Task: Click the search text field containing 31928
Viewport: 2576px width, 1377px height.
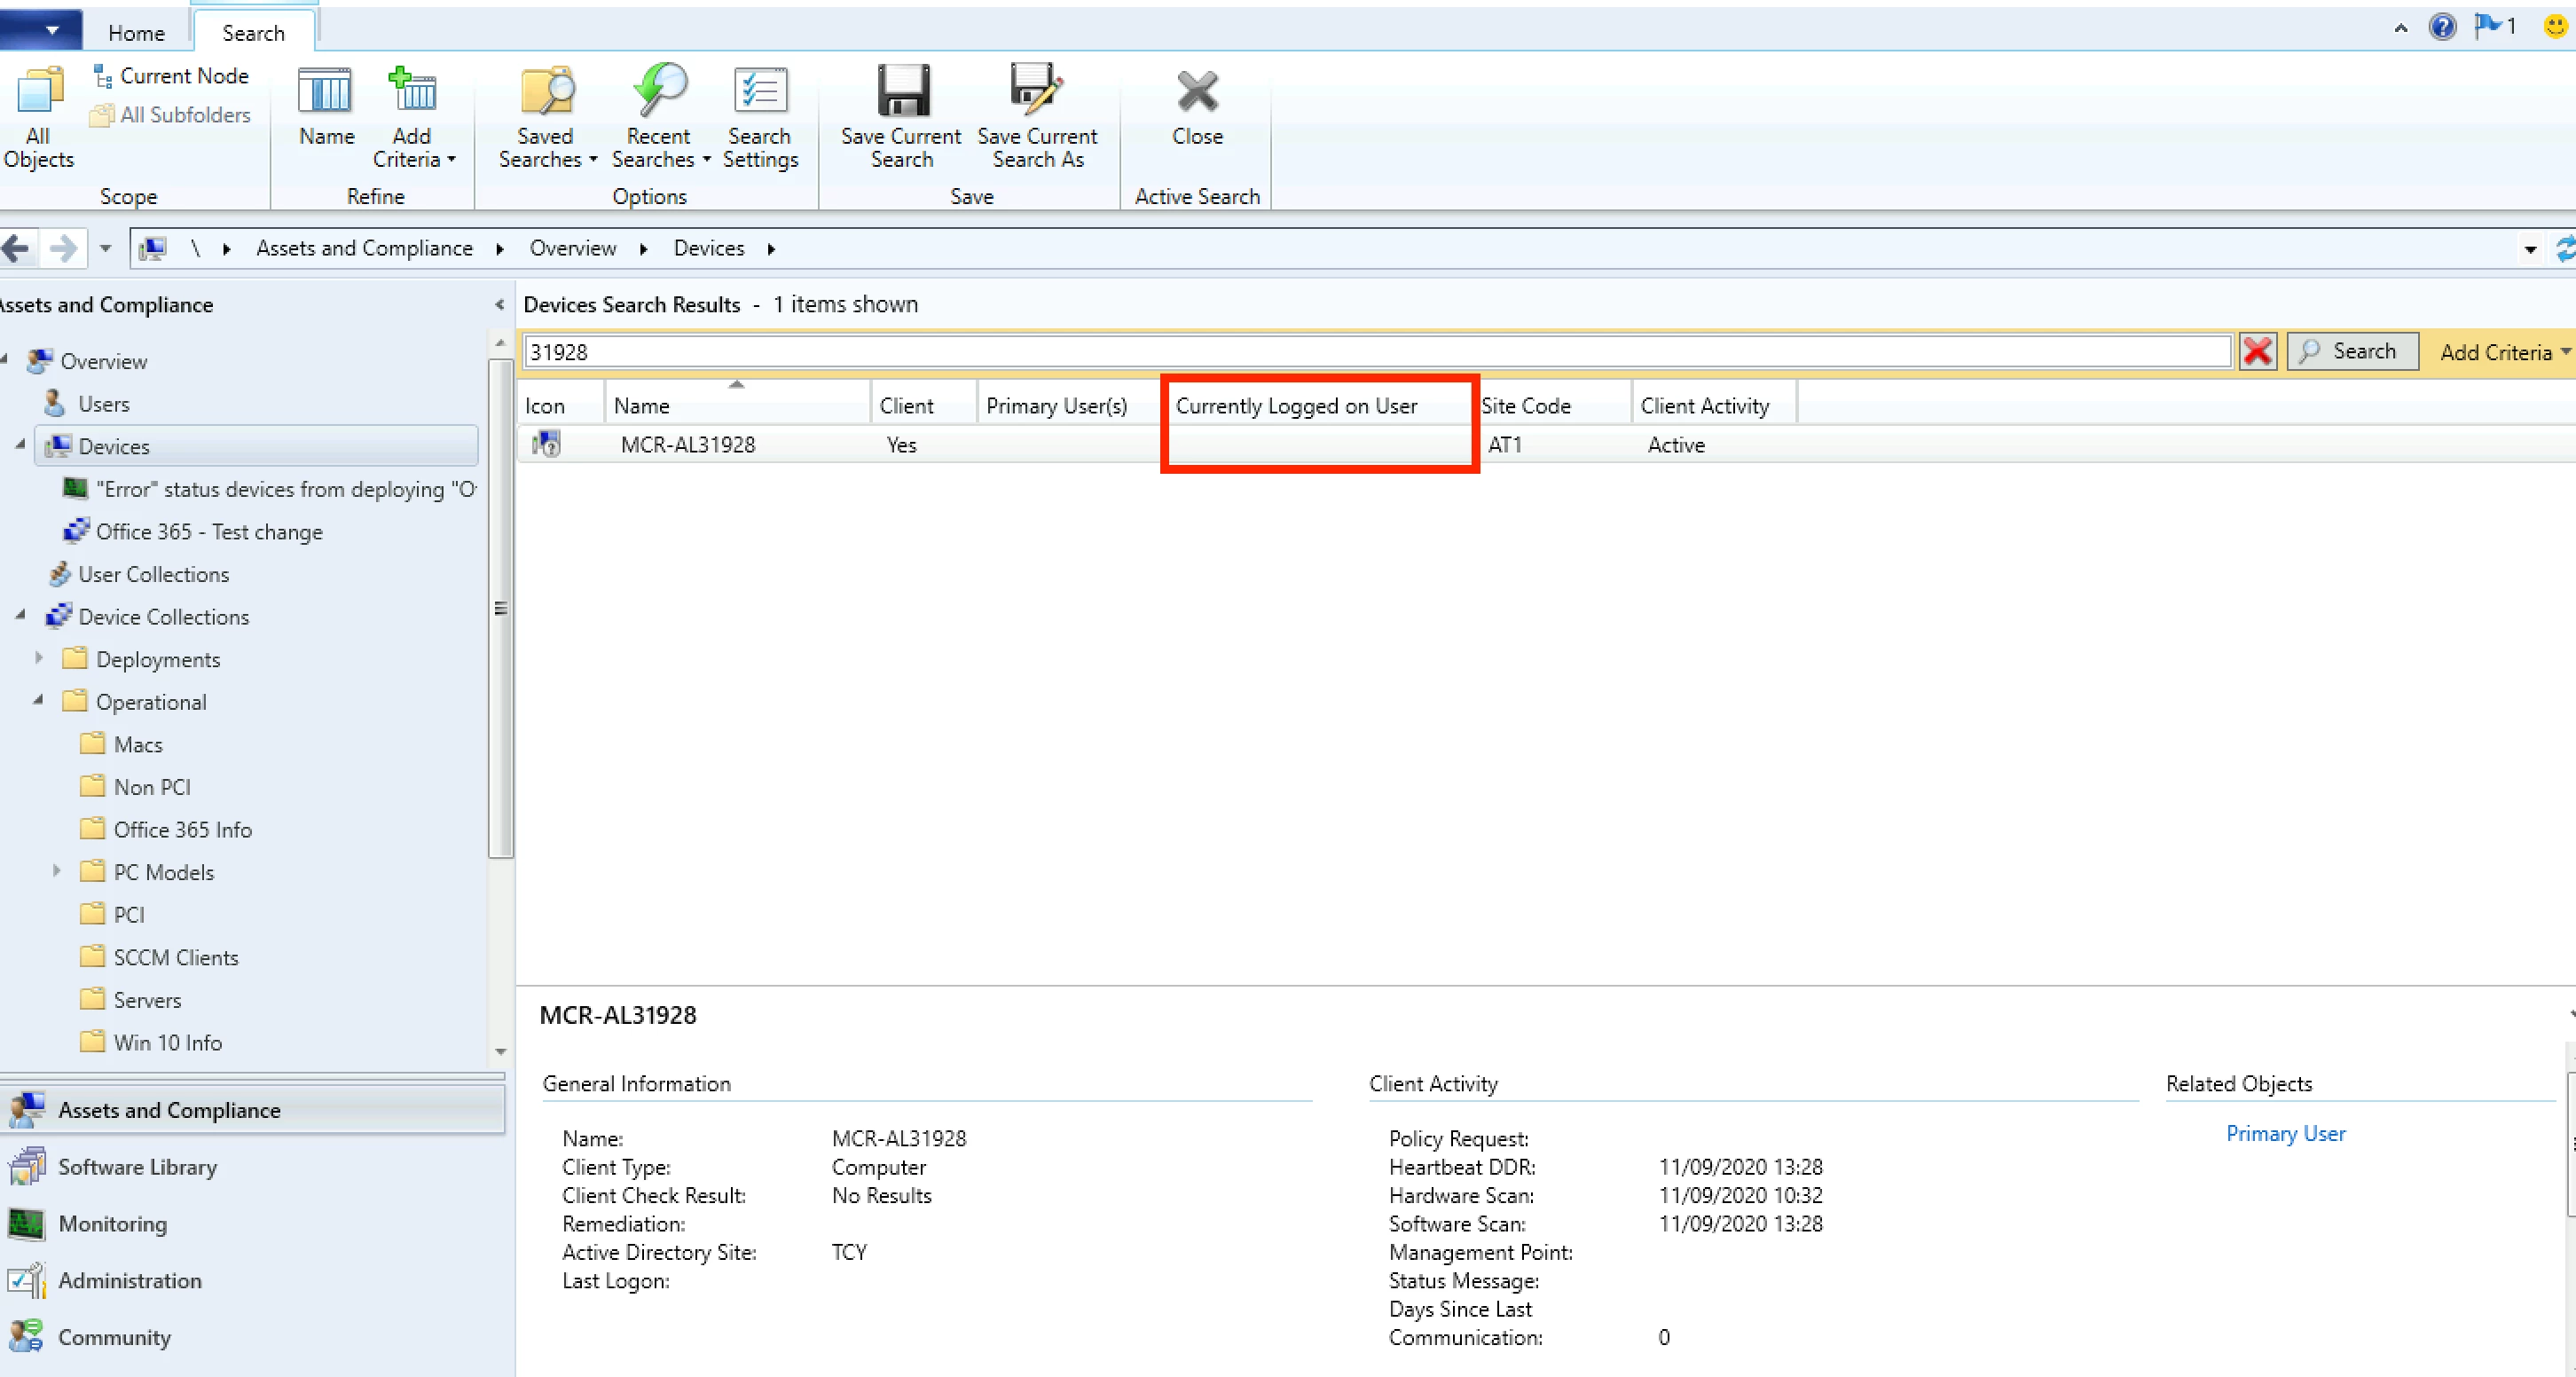Action: pyautogui.click(x=1376, y=352)
